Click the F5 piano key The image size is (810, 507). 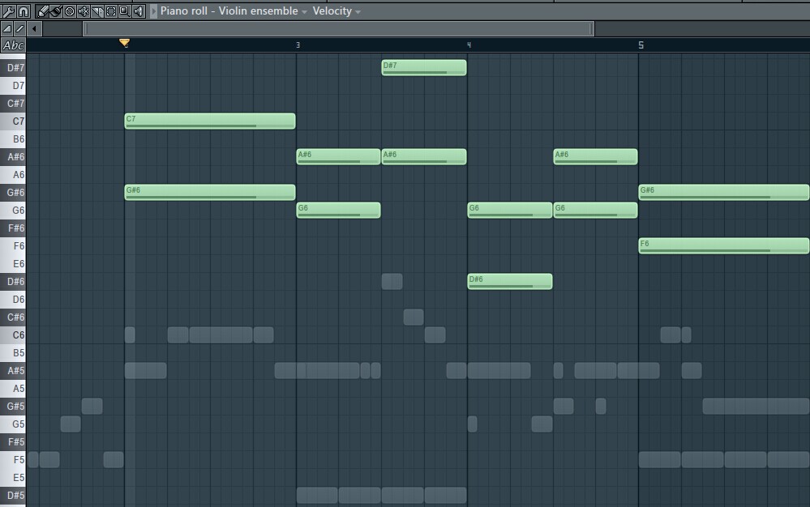(x=13, y=459)
